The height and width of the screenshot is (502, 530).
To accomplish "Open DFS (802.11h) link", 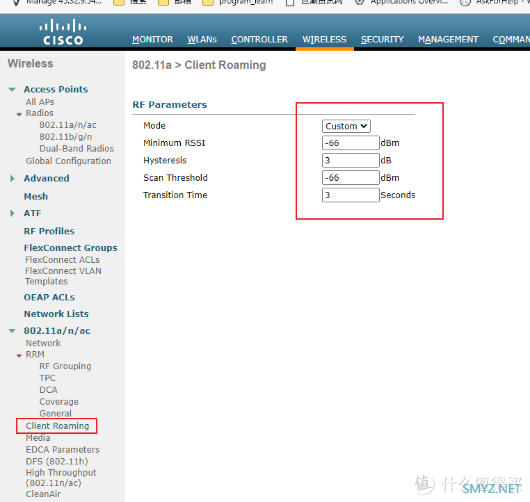I will [57, 462].
